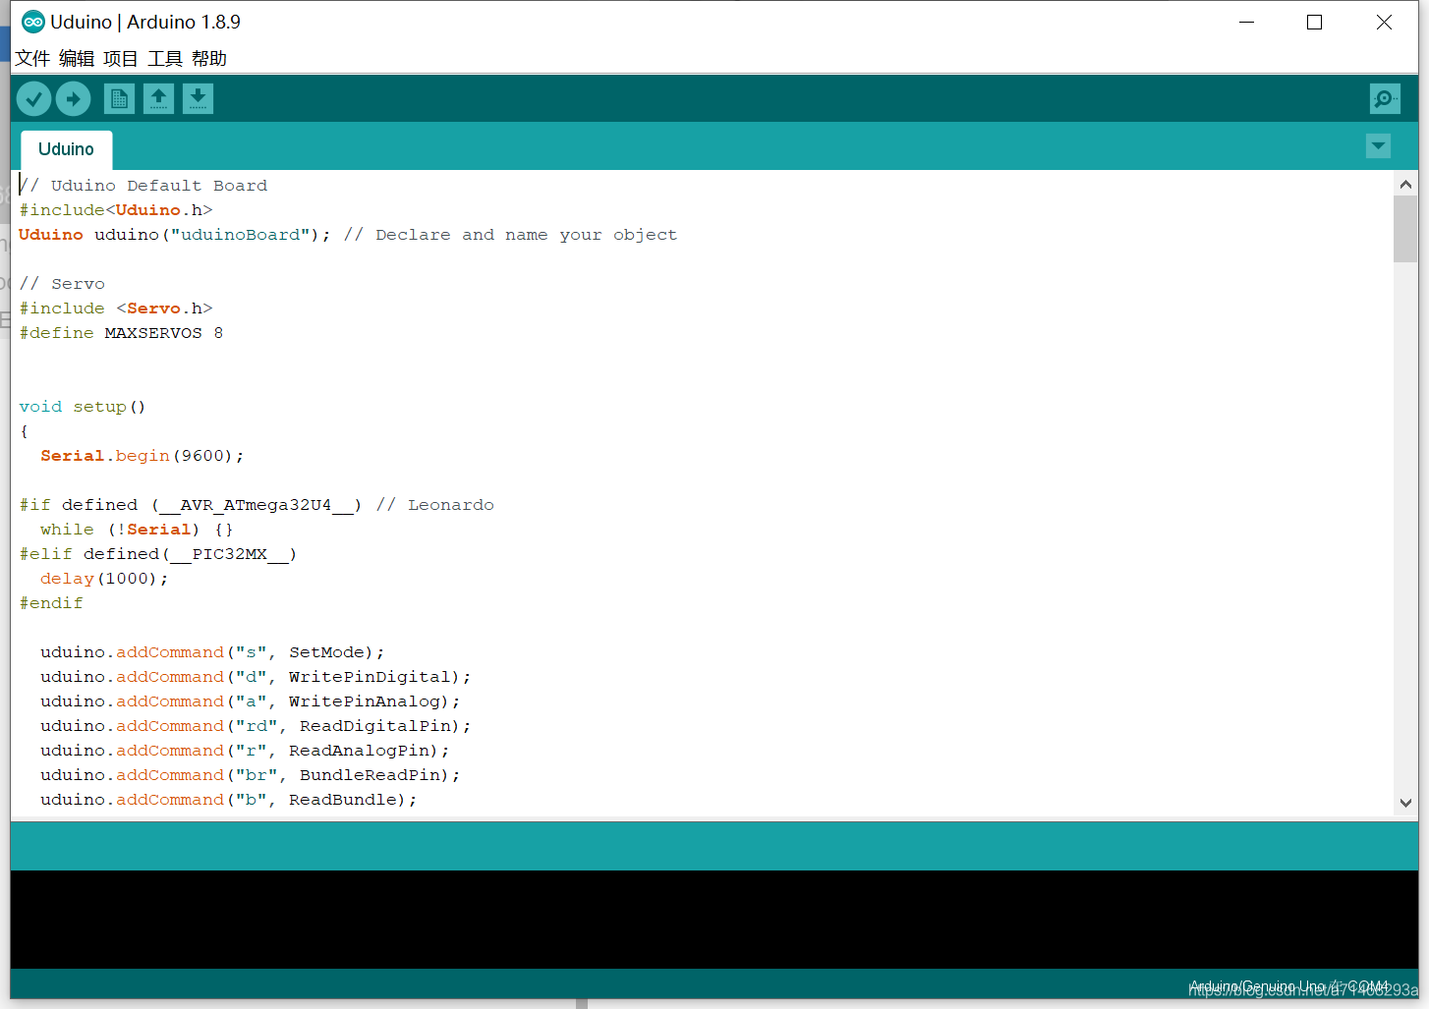1429x1009 pixels.
Task: Expand the 文件 (File) menu
Action: pos(32,58)
